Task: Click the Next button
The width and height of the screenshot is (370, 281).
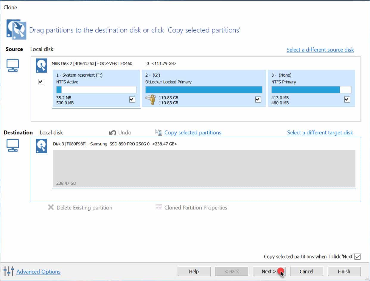Action: 269,271
